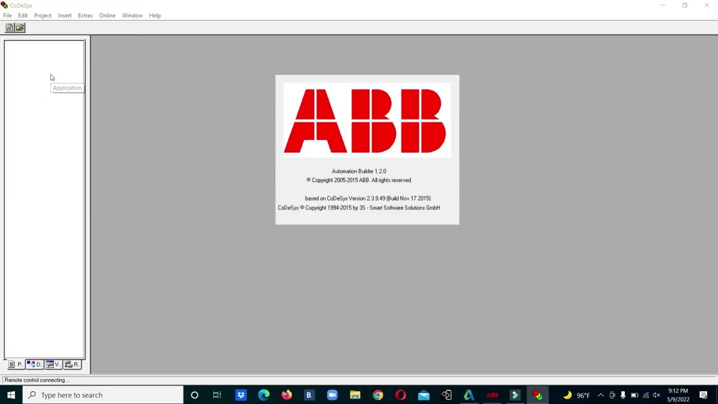Open the Windows notification center
Viewport: 718px width, 404px height.
click(703, 395)
